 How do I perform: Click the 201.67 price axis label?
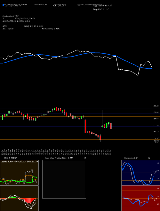pos(156,132)
